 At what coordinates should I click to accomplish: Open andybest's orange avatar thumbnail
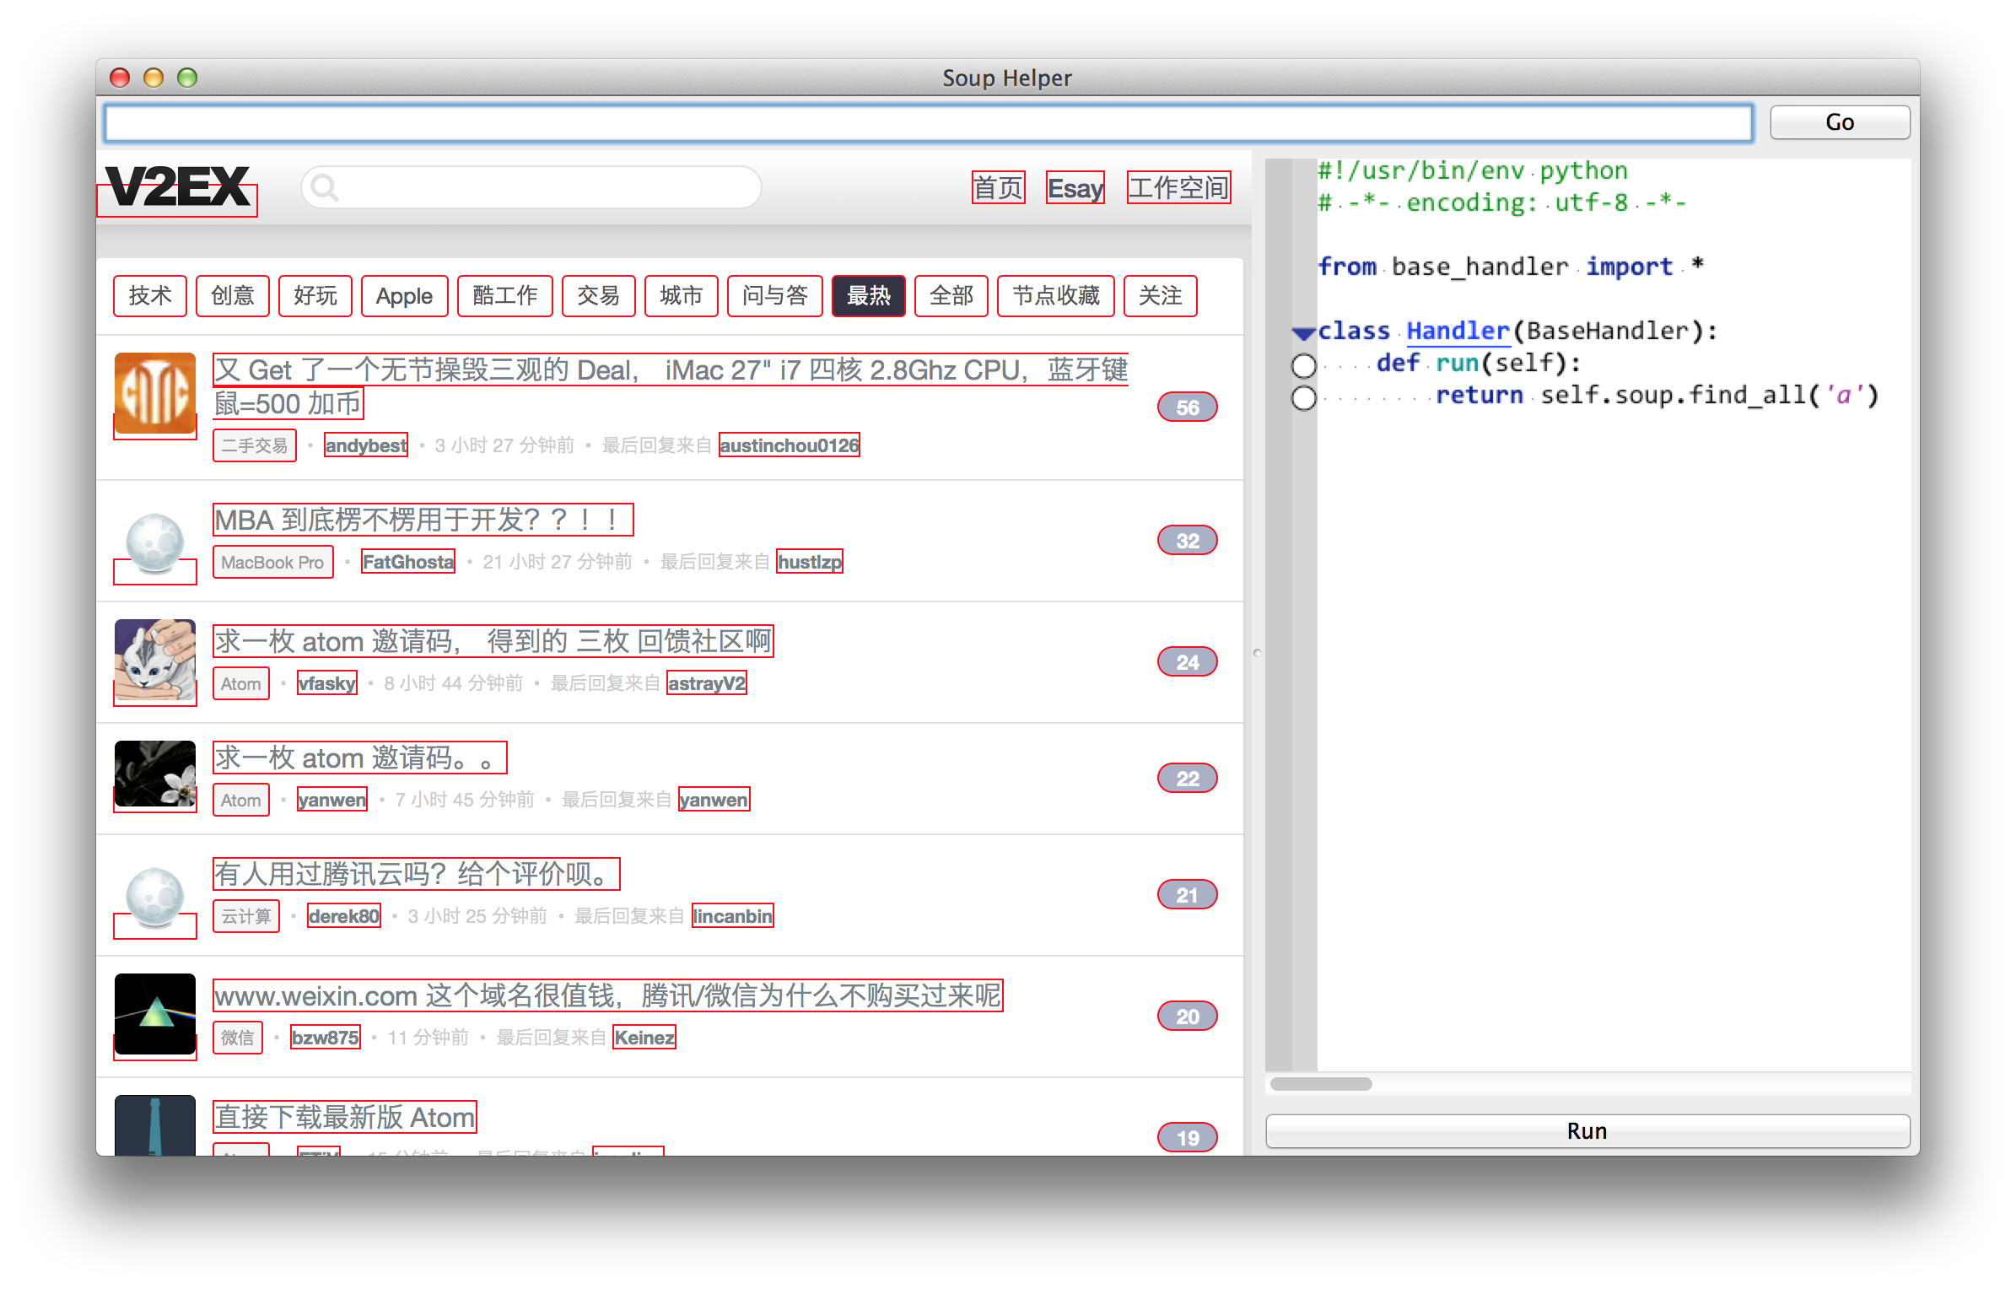pyautogui.click(x=155, y=393)
